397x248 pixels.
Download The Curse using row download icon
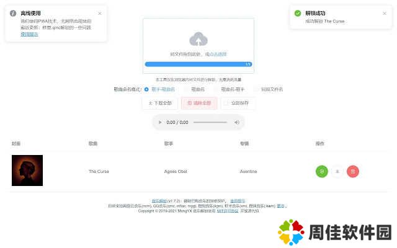pos(337,171)
